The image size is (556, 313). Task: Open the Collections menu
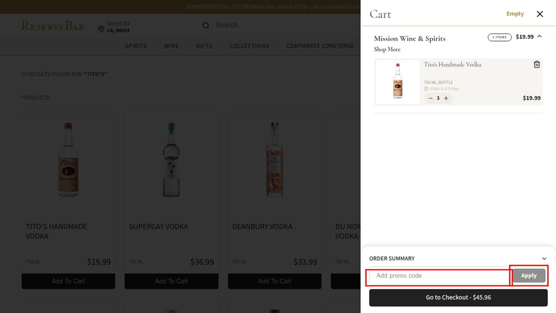[x=249, y=46]
